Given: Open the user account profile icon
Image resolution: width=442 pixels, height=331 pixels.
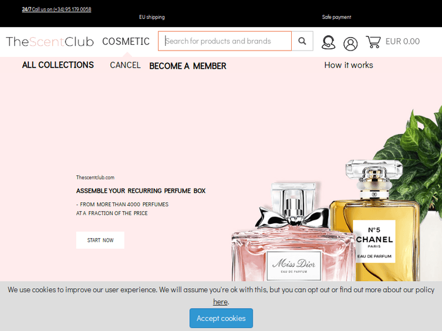Looking at the screenshot, I should [351, 43].
